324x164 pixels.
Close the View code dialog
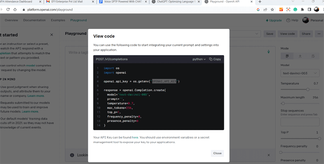217,153
